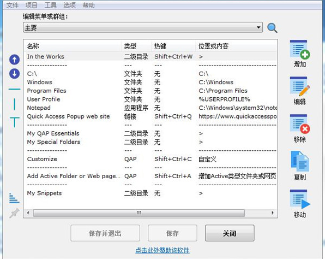Click the 保存 button
The image size is (325, 259).
coord(172,233)
